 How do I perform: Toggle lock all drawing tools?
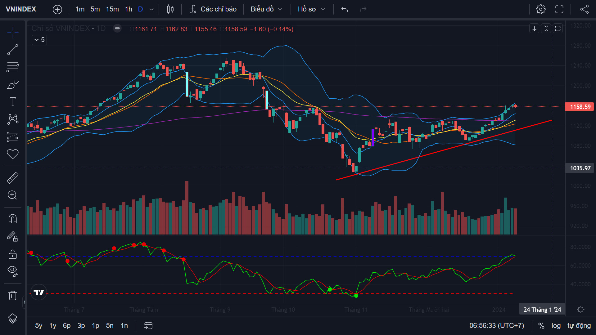pyautogui.click(x=13, y=254)
